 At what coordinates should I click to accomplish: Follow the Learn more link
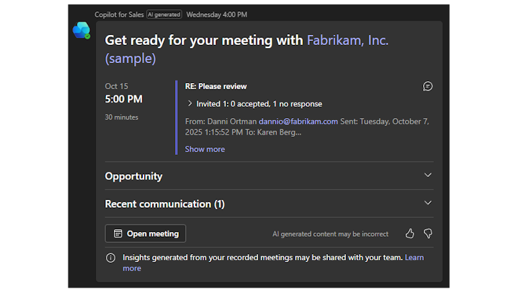414,257
